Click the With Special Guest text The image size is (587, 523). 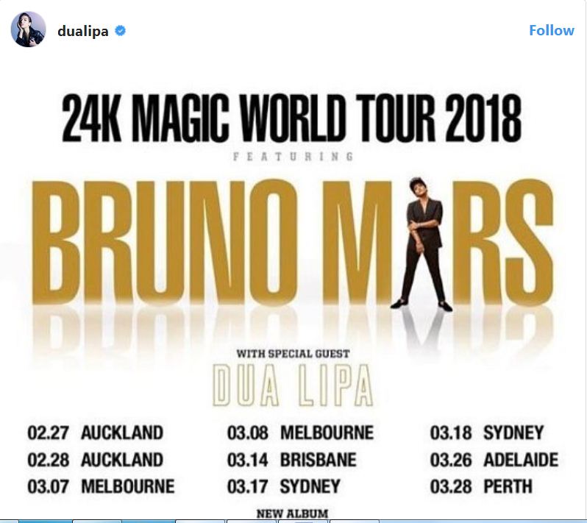coord(293,353)
